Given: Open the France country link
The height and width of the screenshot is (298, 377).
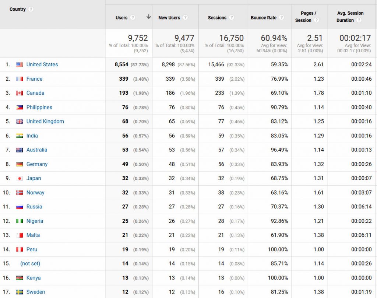Looking at the screenshot, I should [x=34, y=79].
